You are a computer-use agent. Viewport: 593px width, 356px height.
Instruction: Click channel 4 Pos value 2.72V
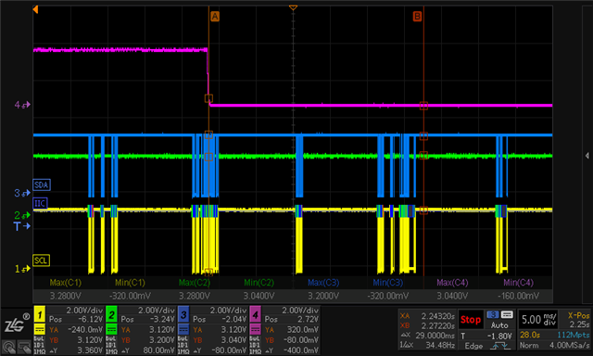tap(308, 319)
